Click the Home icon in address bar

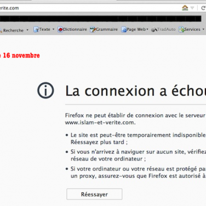tap(185, 8)
